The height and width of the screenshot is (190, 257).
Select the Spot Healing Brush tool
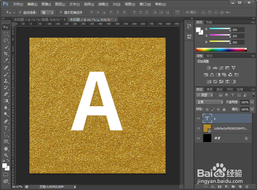6,67
